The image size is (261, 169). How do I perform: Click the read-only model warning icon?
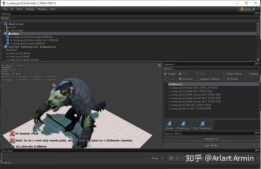12,140
